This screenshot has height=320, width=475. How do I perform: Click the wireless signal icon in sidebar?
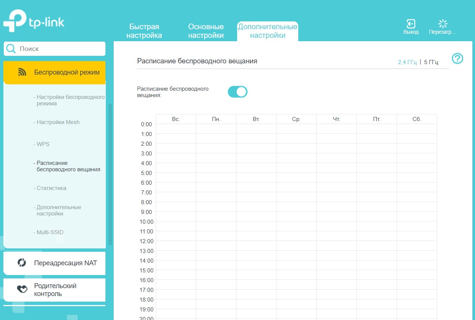22,72
